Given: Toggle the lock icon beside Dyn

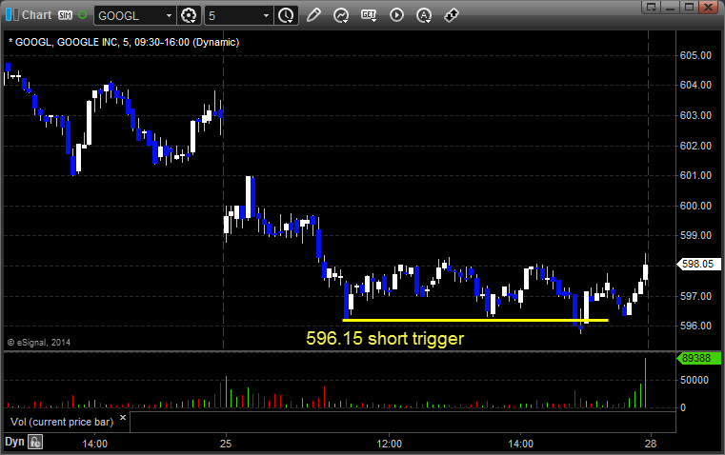Looking at the screenshot, I should coord(35,442).
